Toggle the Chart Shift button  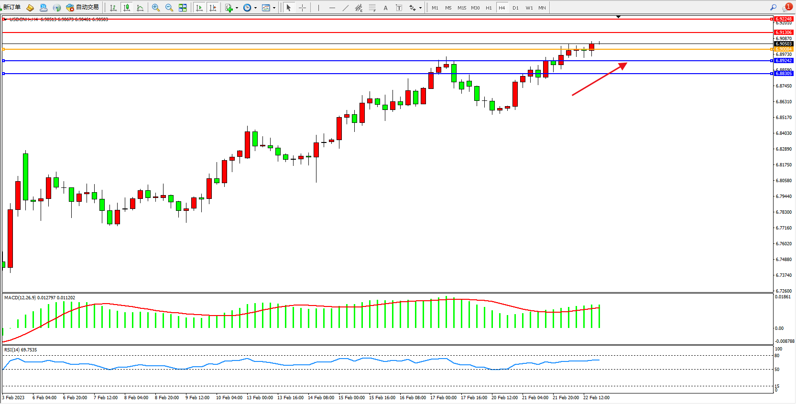tap(213, 8)
